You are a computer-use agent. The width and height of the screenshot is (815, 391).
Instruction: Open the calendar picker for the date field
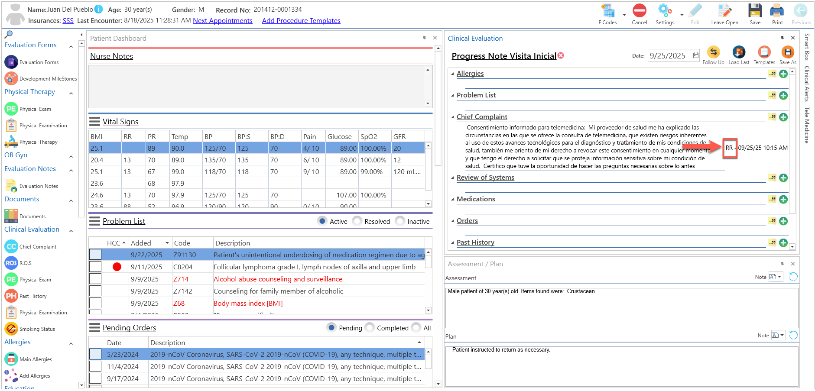(x=695, y=55)
